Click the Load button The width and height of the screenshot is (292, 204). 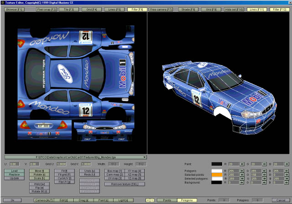[14, 171]
